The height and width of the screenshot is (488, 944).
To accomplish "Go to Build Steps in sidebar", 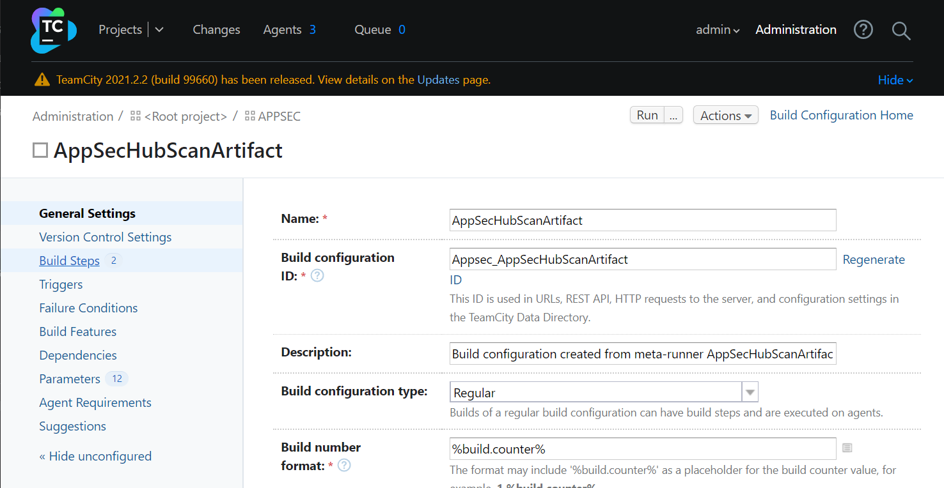I will [69, 261].
